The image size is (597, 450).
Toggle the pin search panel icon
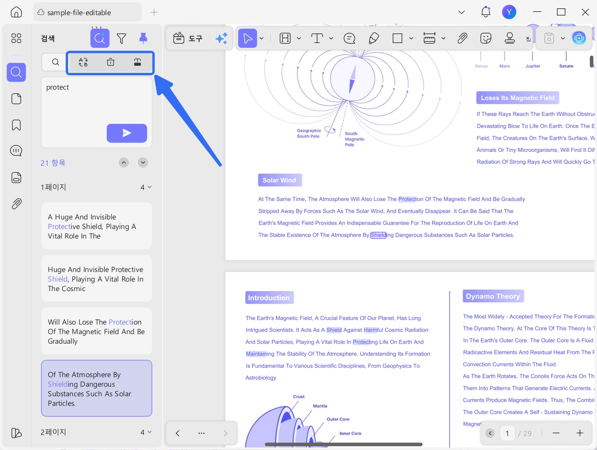[143, 38]
